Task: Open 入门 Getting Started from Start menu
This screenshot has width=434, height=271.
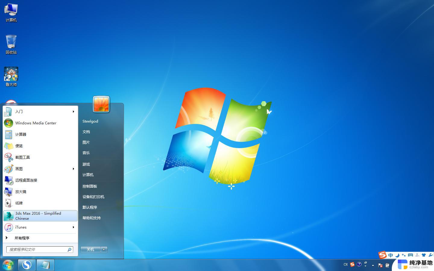Action: coord(40,111)
